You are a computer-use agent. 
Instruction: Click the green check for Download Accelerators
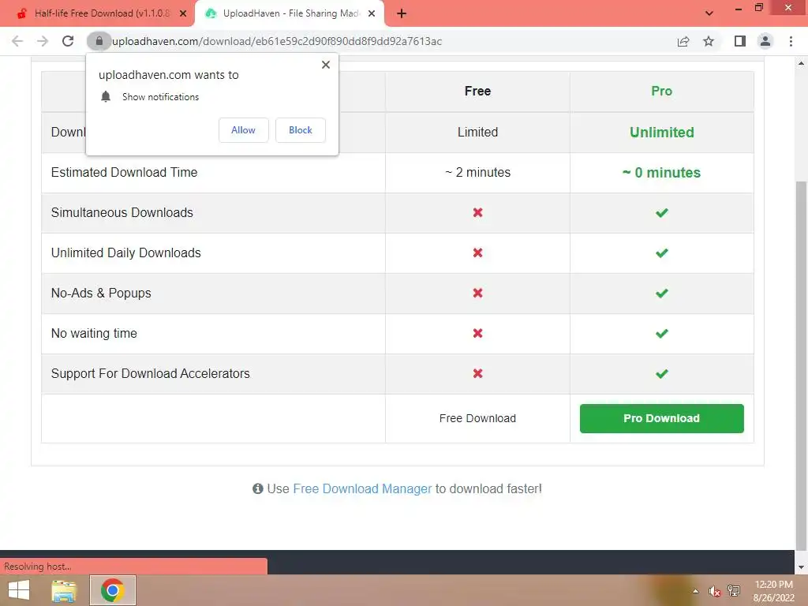click(662, 373)
